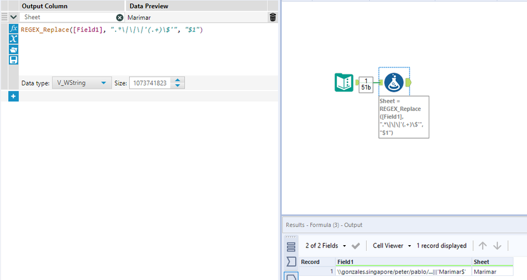Select the Field1 cell with the gonzales.singapore path
This screenshot has width=527, height=280.
[x=404, y=272]
